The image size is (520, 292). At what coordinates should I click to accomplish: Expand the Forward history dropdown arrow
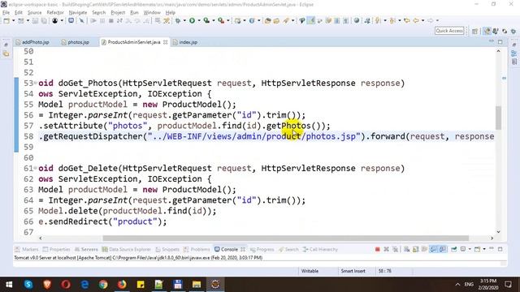pyautogui.click(x=437, y=20)
